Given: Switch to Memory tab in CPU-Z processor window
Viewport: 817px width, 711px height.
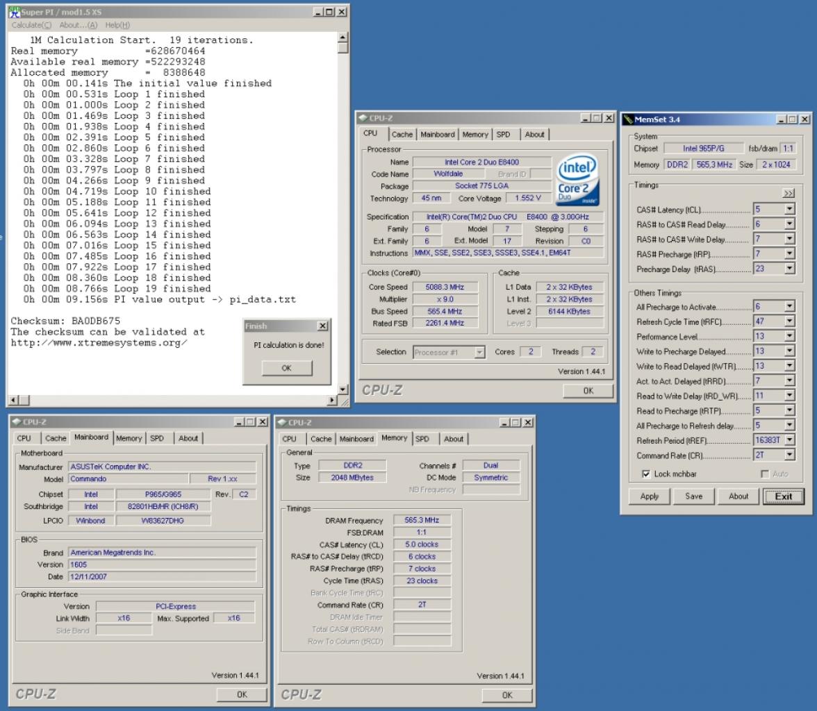Looking at the screenshot, I should tap(475, 135).
